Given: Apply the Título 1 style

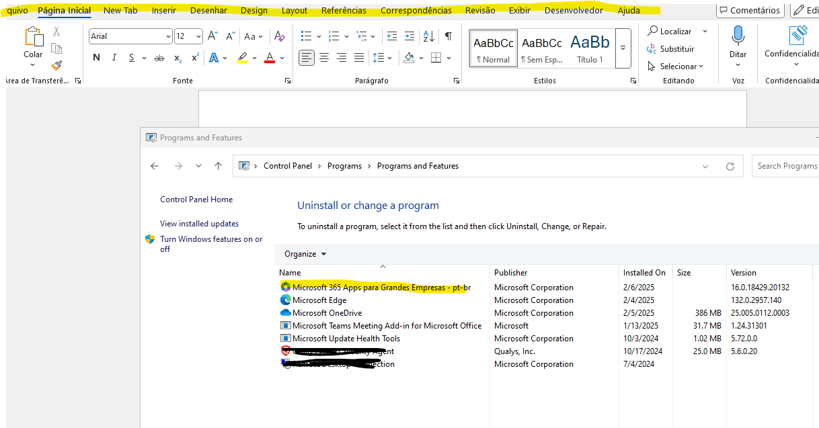Looking at the screenshot, I should [590, 48].
